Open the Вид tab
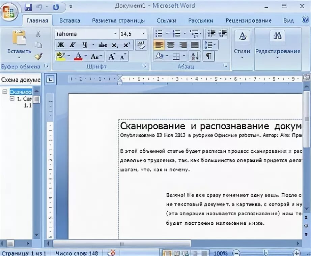Screen dimensions: 311x256 [288, 21]
